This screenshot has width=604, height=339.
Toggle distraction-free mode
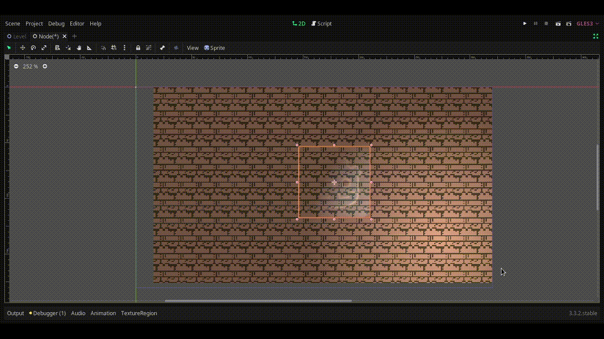pos(596,36)
